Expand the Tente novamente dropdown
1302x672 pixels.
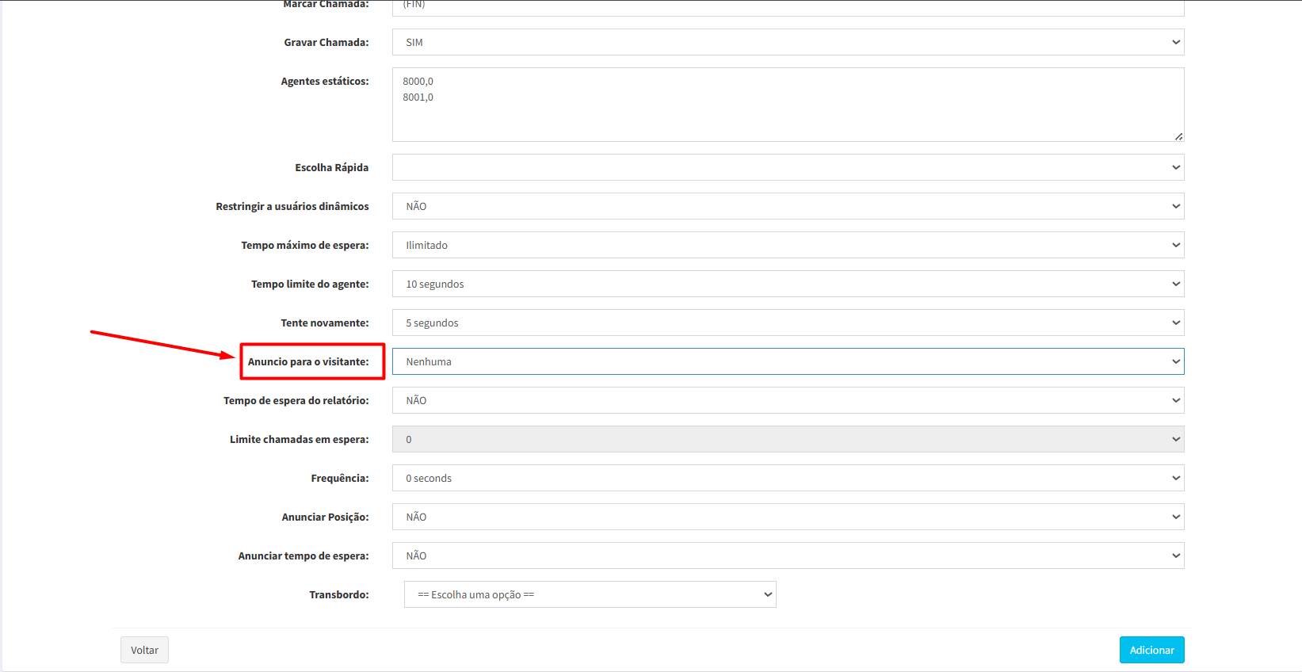point(788,323)
